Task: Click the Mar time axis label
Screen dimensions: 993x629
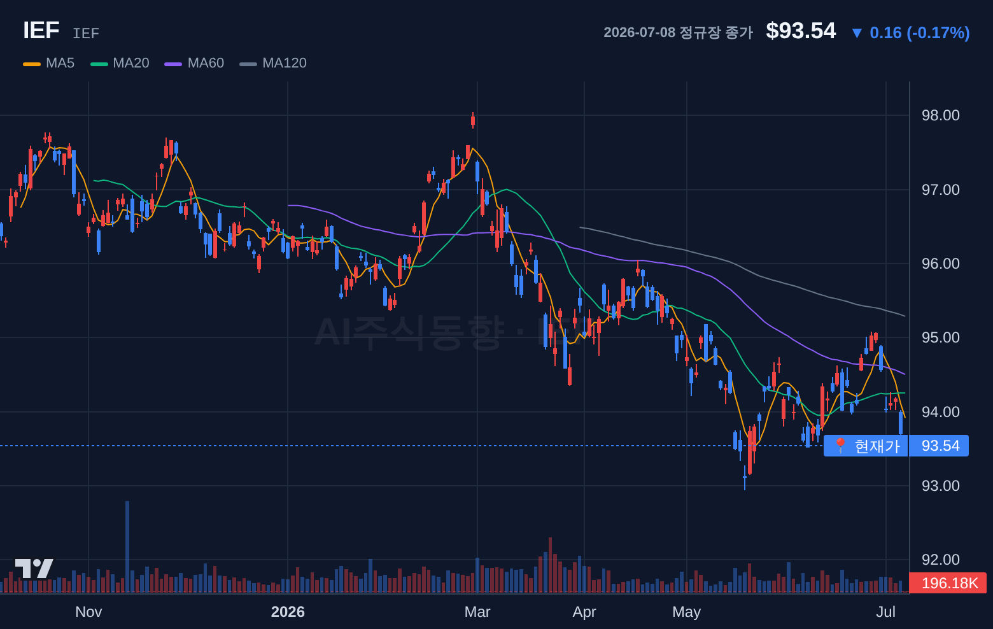Action: point(477,612)
